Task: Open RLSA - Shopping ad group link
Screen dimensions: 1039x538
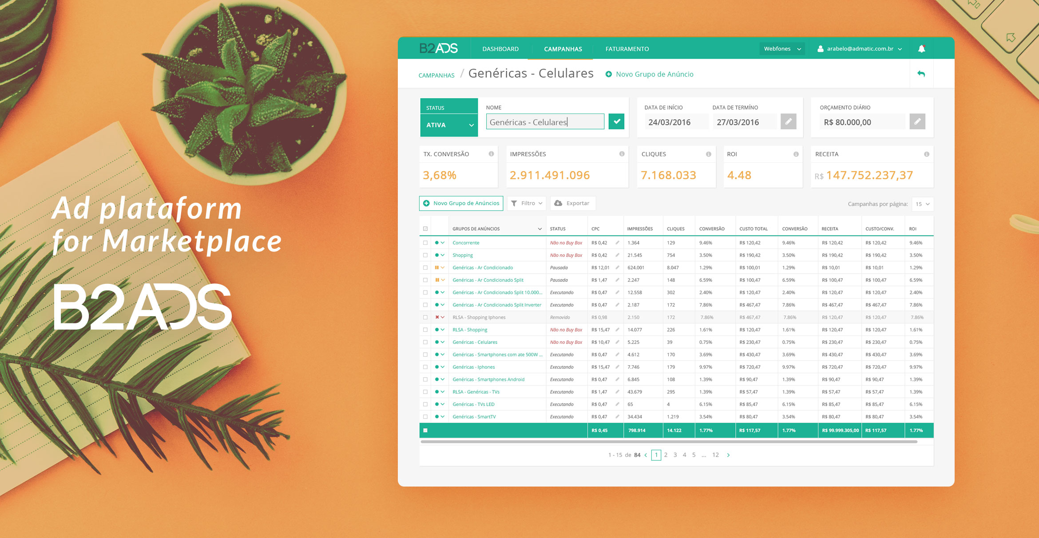Action: tap(470, 330)
